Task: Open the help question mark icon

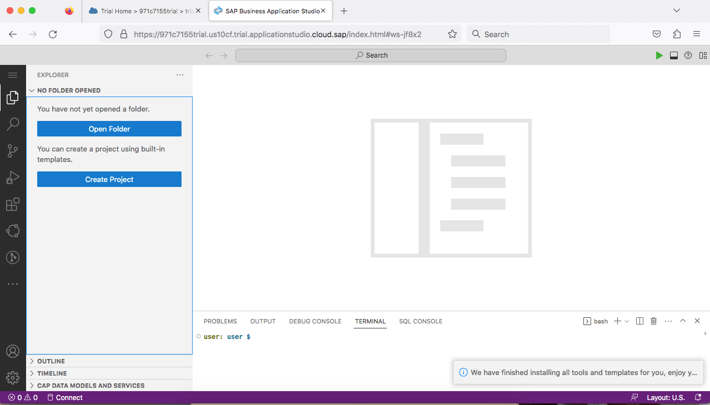Action: click(688, 55)
